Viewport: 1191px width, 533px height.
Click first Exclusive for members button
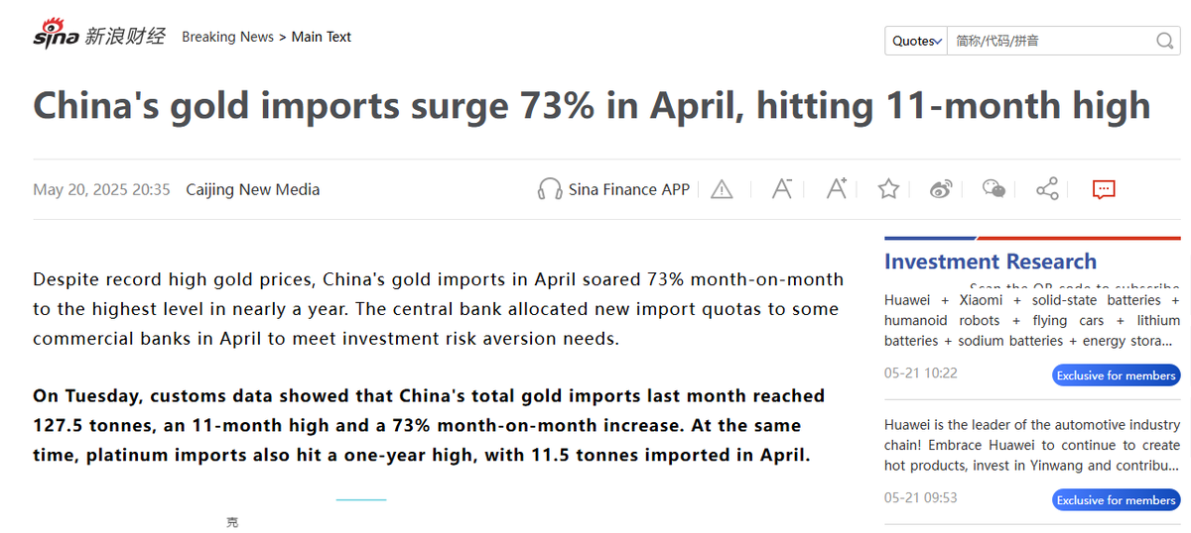[x=1117, y=375]
